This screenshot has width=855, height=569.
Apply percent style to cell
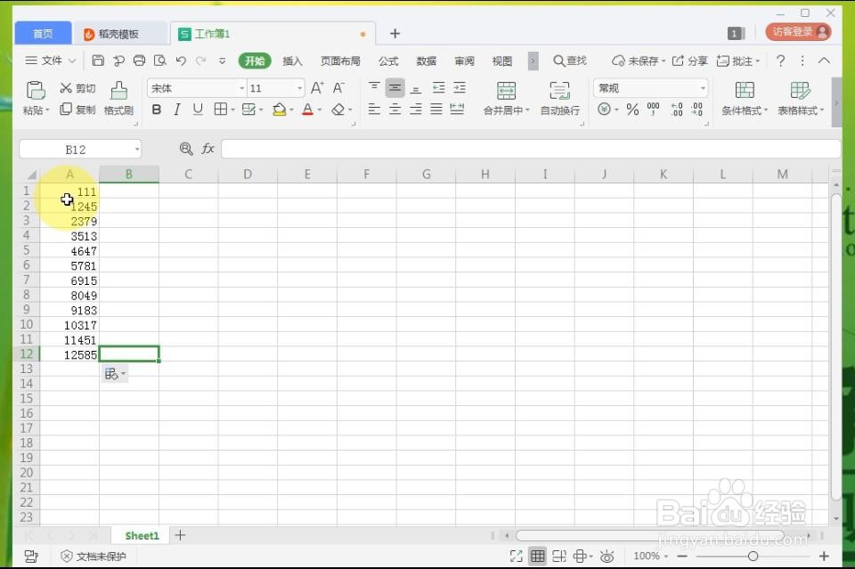pyautogui.click(x=632, y=110)
